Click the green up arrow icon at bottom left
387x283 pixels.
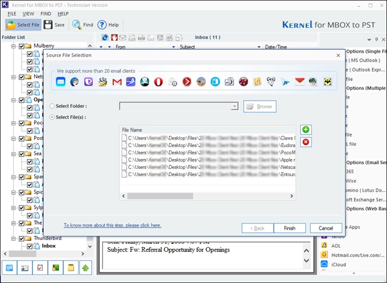86,267
